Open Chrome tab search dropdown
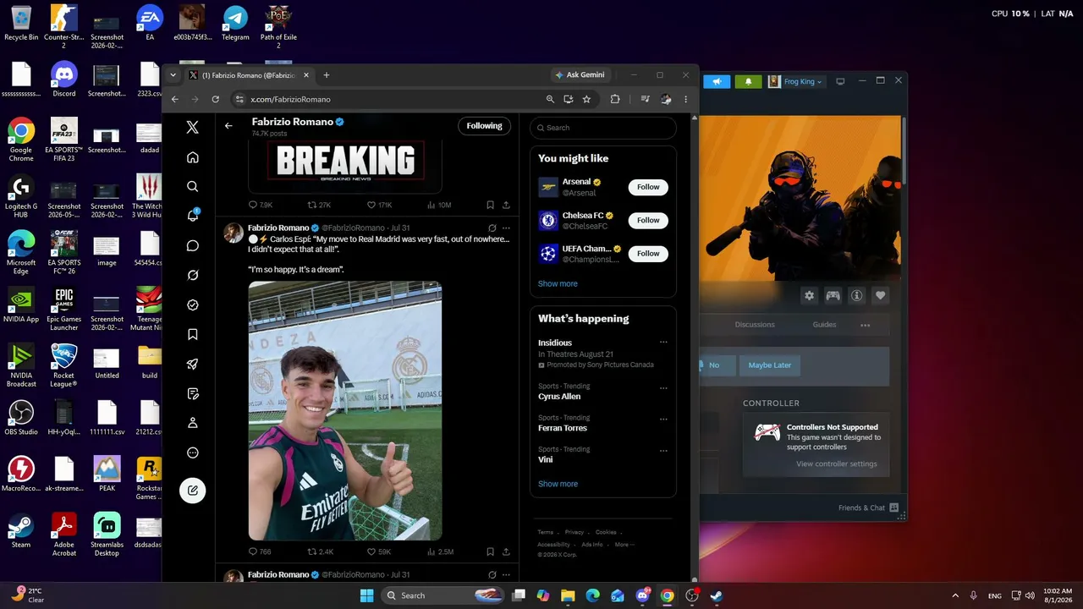The width and height of the screenshot is (1083, 609). 173,75
